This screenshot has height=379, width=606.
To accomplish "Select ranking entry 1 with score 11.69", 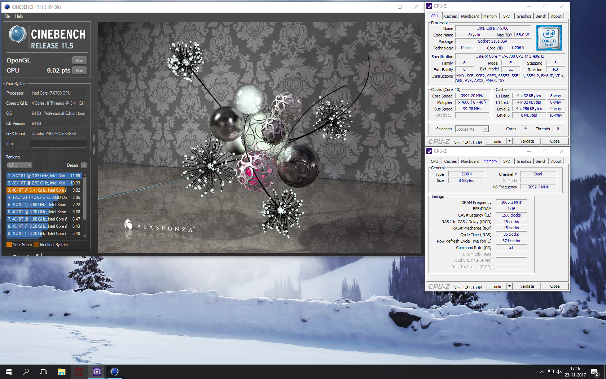I will [x=44, y=176].
